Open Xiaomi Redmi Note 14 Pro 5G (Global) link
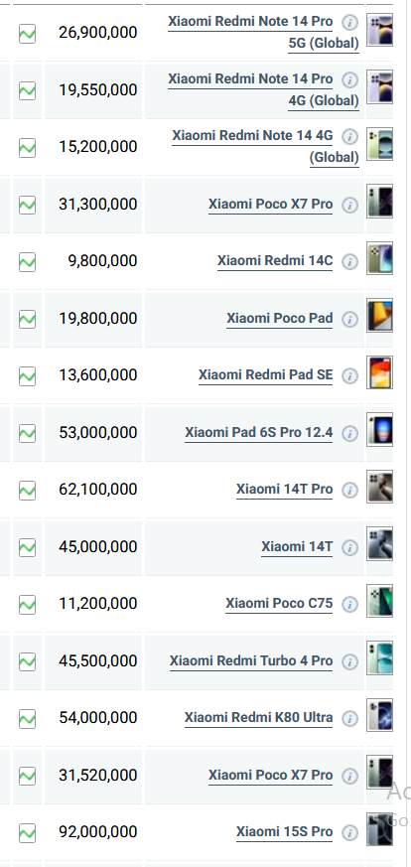This screenshot has width=411, height=867. pos(263,32)
